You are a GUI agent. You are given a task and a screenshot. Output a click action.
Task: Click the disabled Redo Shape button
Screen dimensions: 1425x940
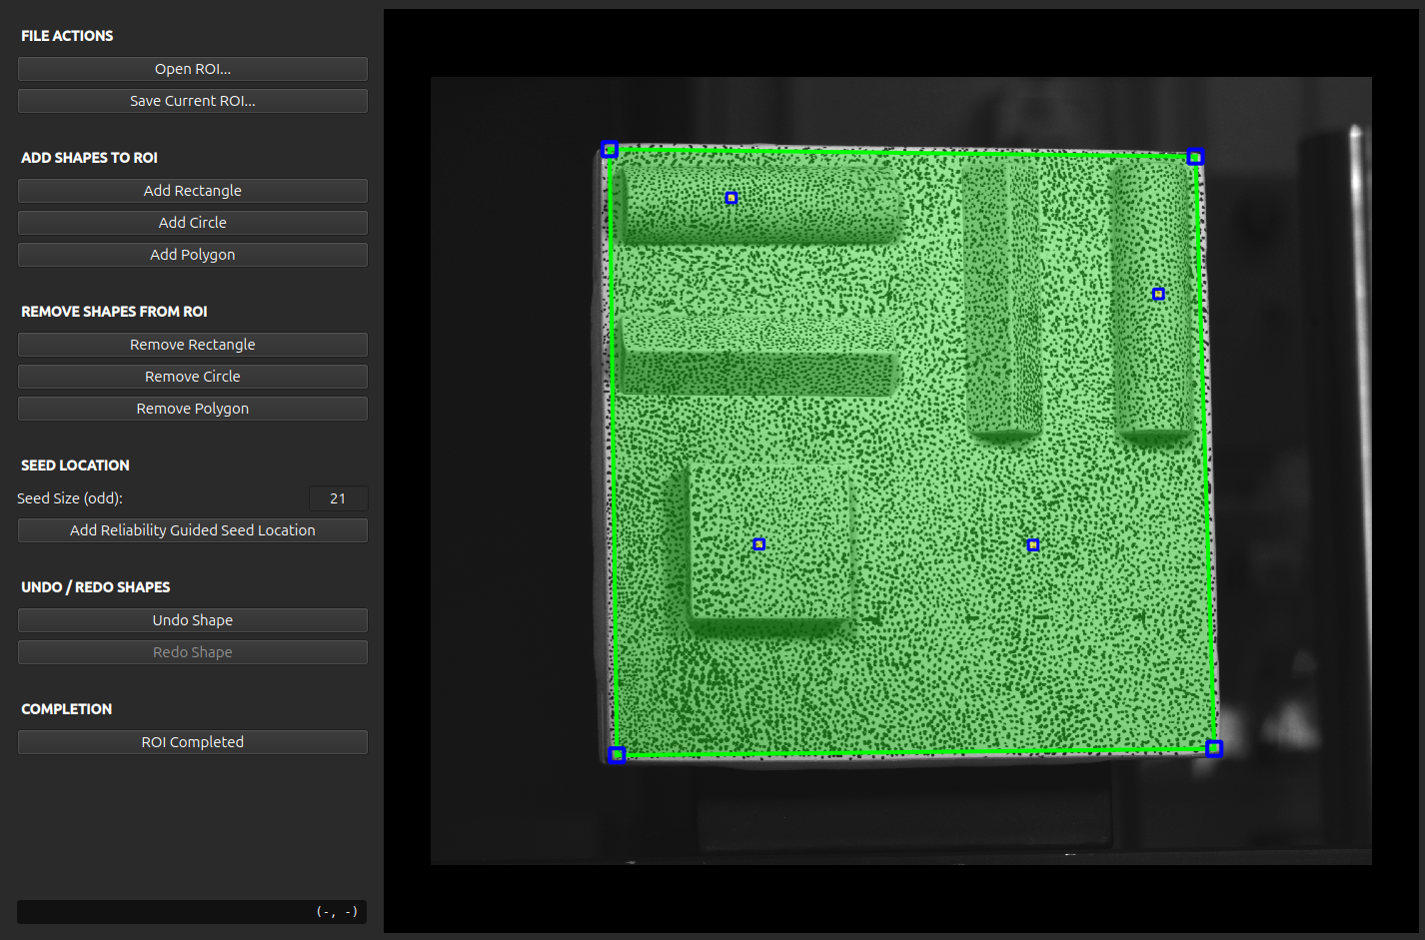point(193,652)
